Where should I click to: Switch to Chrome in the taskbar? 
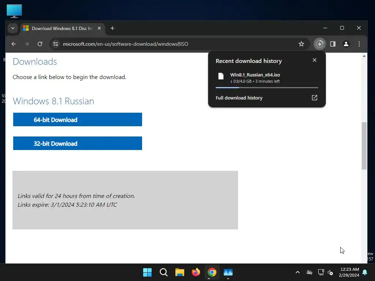pos(212,272)
